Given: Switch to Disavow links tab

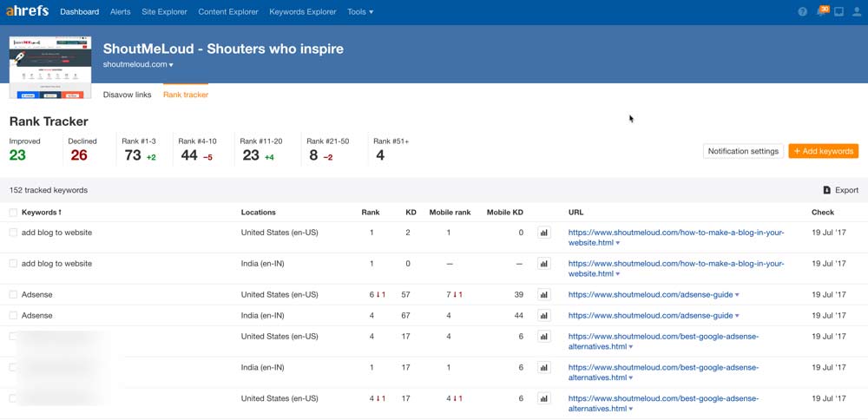Looking at the screenshot, I should (128, 95).
